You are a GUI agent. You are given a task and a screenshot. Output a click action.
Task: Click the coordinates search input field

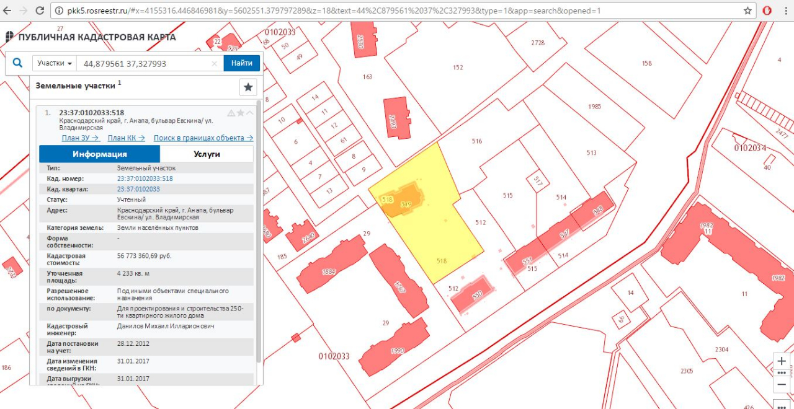tap(146, 63)
